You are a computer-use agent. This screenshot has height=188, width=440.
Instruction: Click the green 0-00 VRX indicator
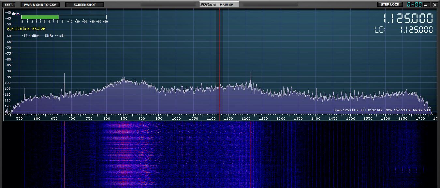pos(415,5)
